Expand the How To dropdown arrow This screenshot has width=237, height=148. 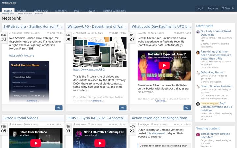97,11
